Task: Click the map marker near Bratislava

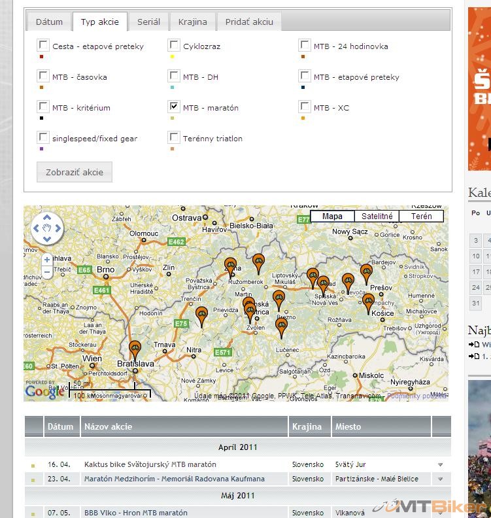Action: (x=135, y=349)
